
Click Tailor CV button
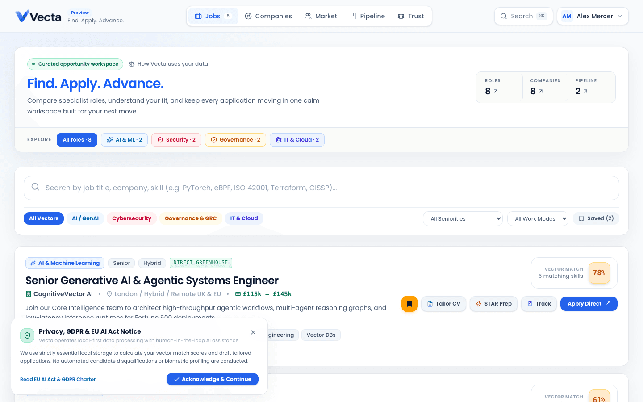[443, 304]
